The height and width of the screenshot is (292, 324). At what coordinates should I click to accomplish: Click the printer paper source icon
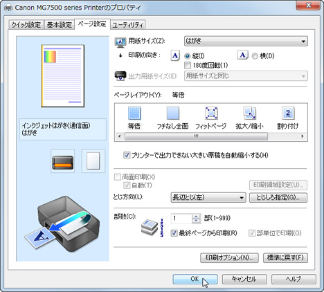coord(63,161)
